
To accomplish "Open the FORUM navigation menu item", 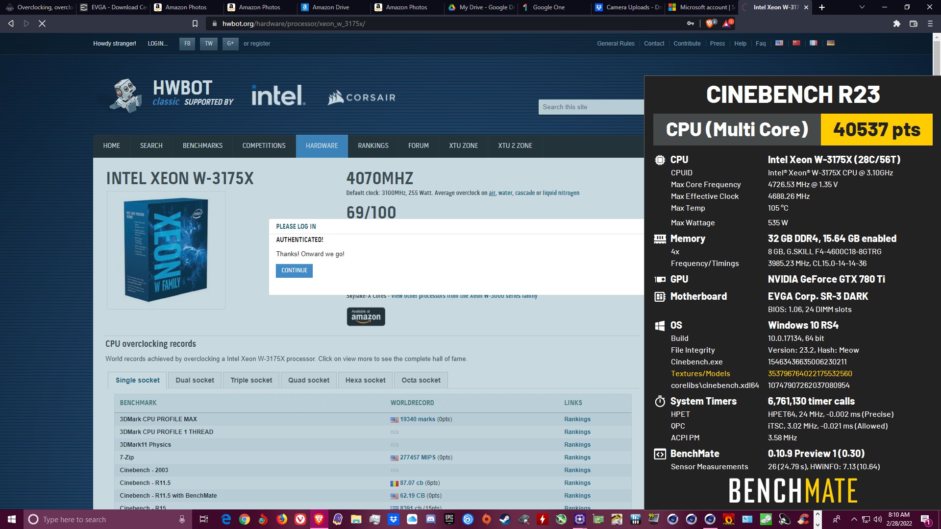I will click(419, 146).
